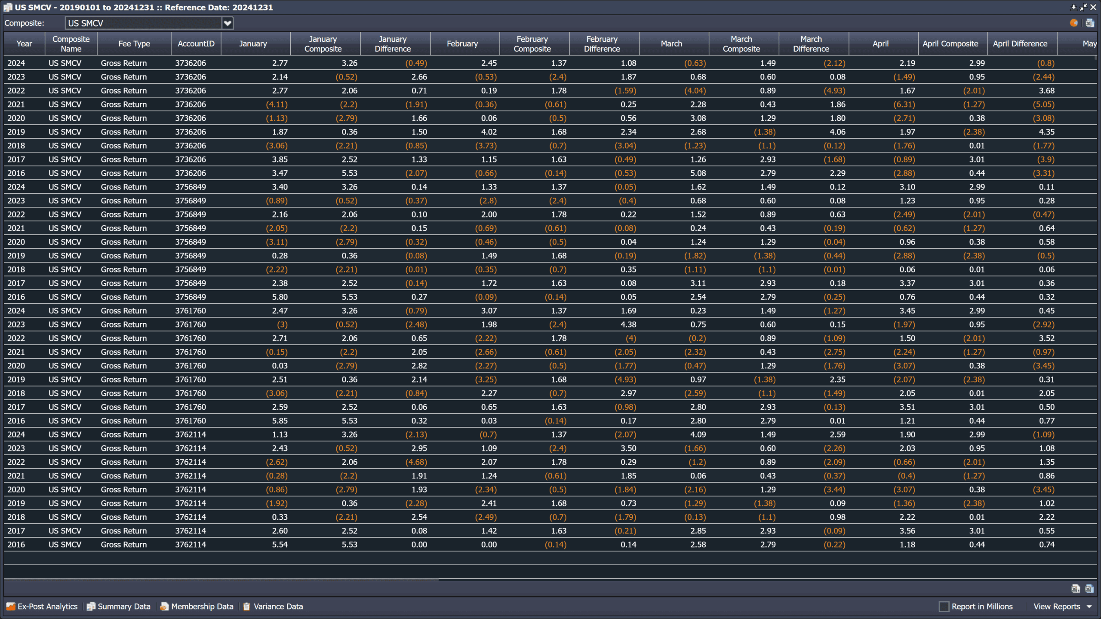This screenshot has height=619, width=1101.
Task: Sort by the AccountID column header
Action: click(196, 44)
